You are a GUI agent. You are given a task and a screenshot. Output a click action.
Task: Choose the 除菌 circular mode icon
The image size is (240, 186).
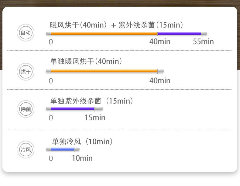click(26, 109)
